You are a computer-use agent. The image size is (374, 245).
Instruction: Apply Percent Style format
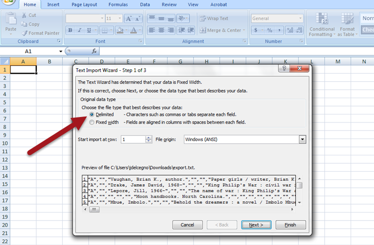(x=270, y=30)
